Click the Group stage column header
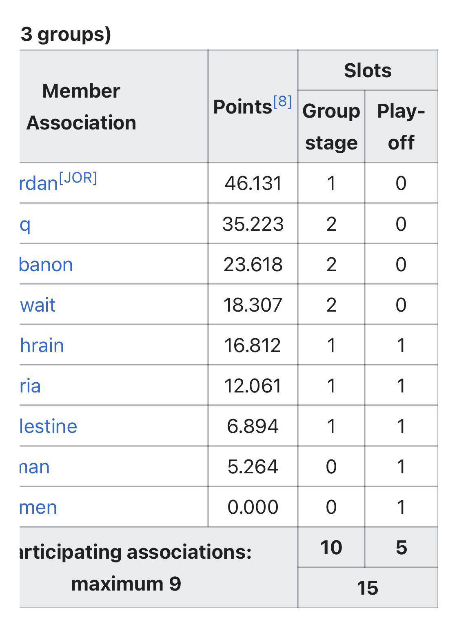The width and height of the screenshot is (459, 622). 331,127
